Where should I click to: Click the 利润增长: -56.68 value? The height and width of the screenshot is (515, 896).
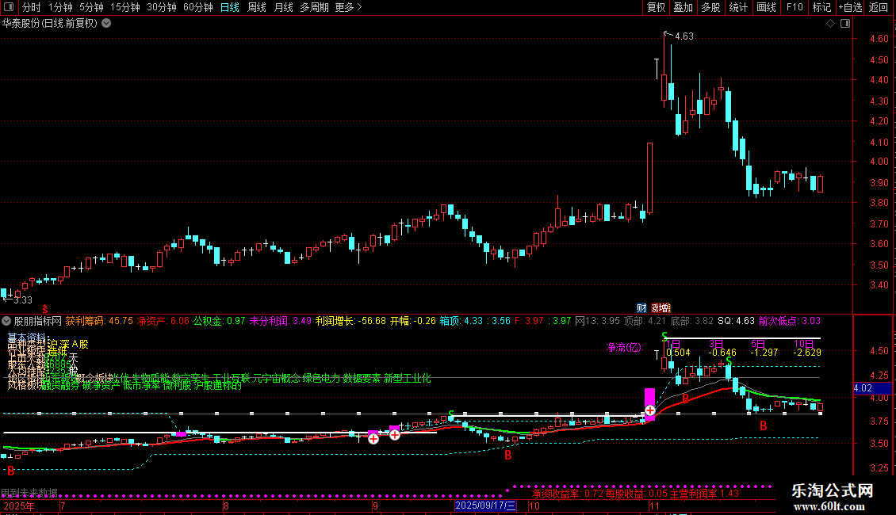point(350,321)
